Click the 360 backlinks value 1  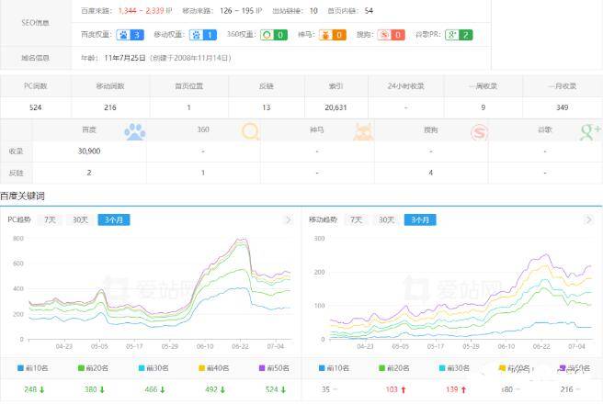(203, 173)
